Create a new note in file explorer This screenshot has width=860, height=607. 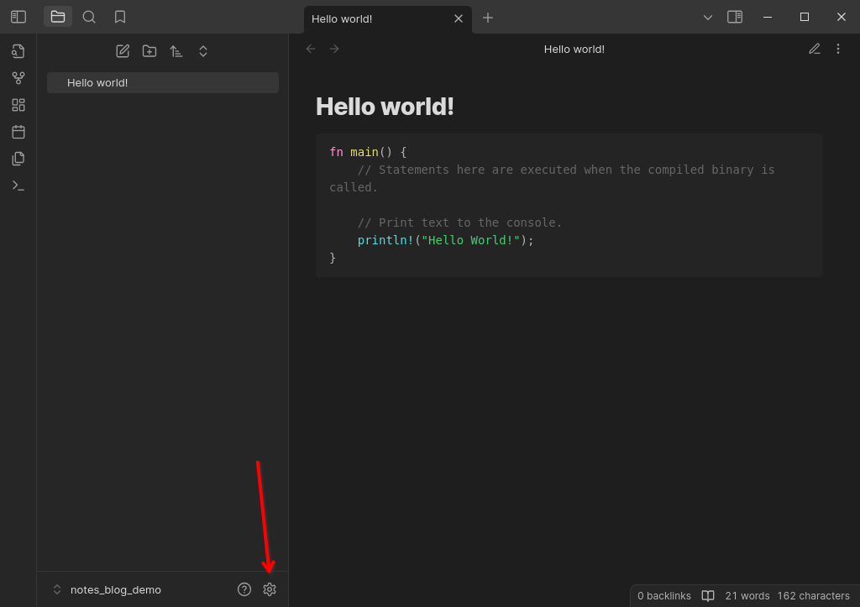(123, 51)
